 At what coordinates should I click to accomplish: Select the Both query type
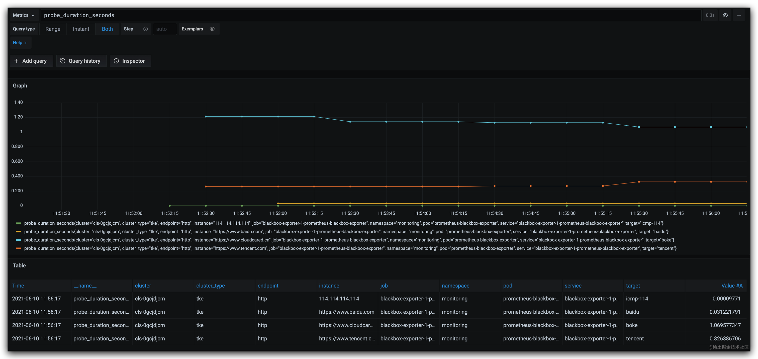[x=107, y=29]
